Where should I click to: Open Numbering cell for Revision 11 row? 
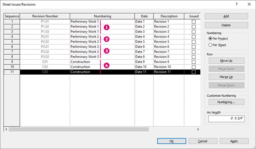103,72
